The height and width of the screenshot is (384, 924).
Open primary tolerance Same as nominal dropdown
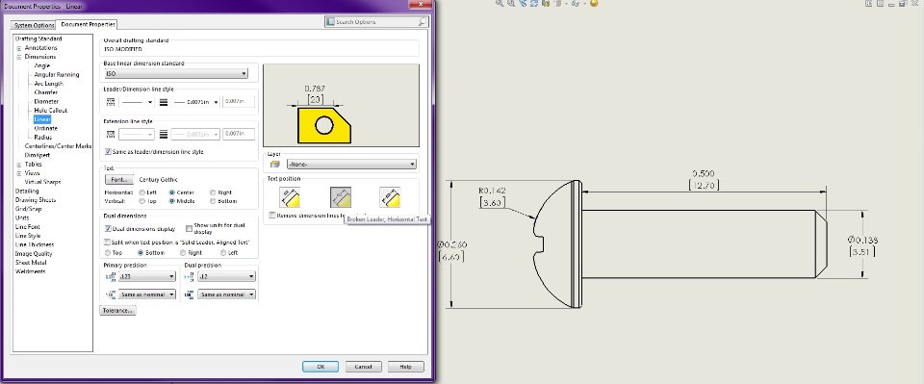[146, 294]
